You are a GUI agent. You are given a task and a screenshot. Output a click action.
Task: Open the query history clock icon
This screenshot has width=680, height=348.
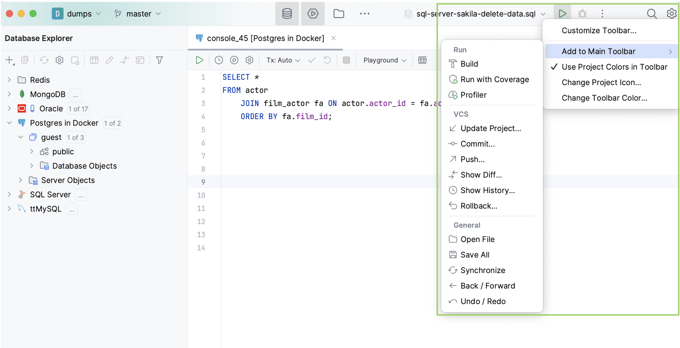[x=219, y=60]
